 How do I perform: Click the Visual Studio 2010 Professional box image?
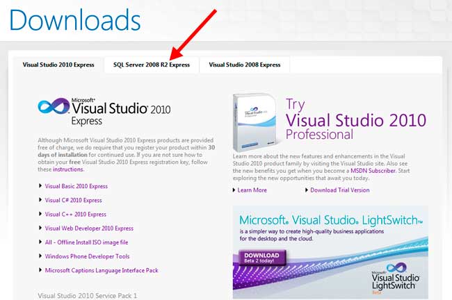[x=255, y=123]
